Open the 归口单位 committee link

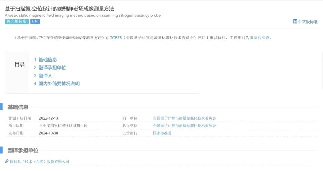(x=184, y=118)
